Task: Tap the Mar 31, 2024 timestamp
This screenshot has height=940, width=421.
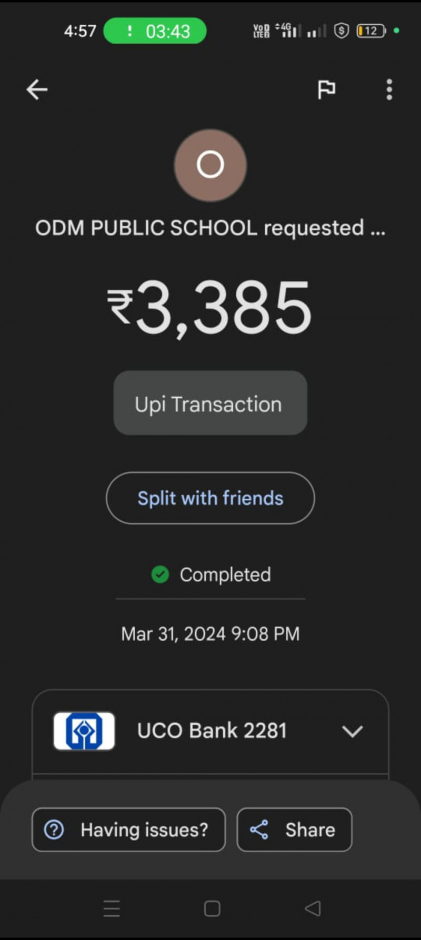Action: pyautogui.click(x=210, y=634)
